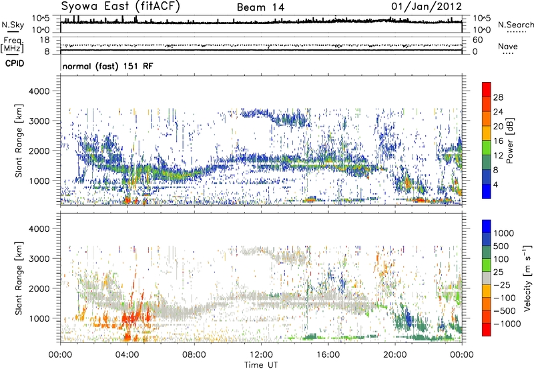The height and width of the screenshot is (369, 534).
Task: Click the 'Velocity [m s-1]' colorbar title
Action: [x=527, y=278]
